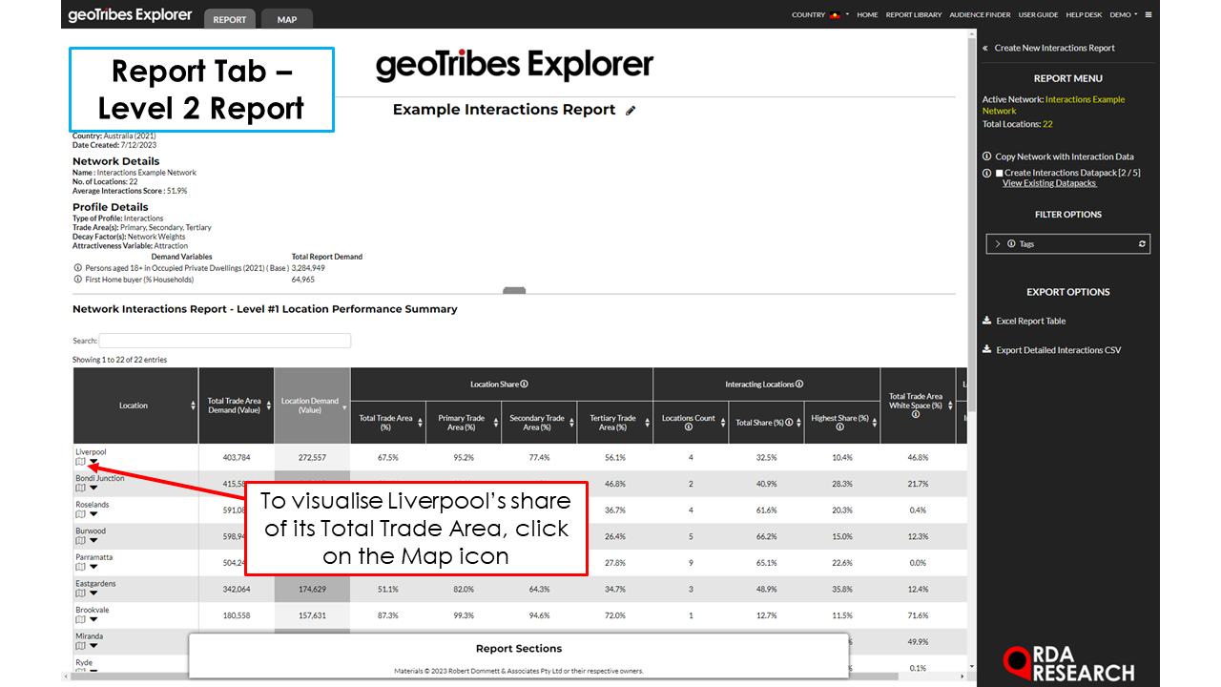Click info icon beside Create Interactions Datapack

pyautogui.click(x=987, y=173)
